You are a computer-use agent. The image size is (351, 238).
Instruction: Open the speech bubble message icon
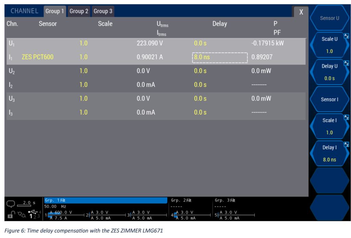tap(11, 204)
